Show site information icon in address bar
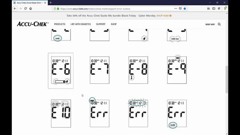 [55, 9]
